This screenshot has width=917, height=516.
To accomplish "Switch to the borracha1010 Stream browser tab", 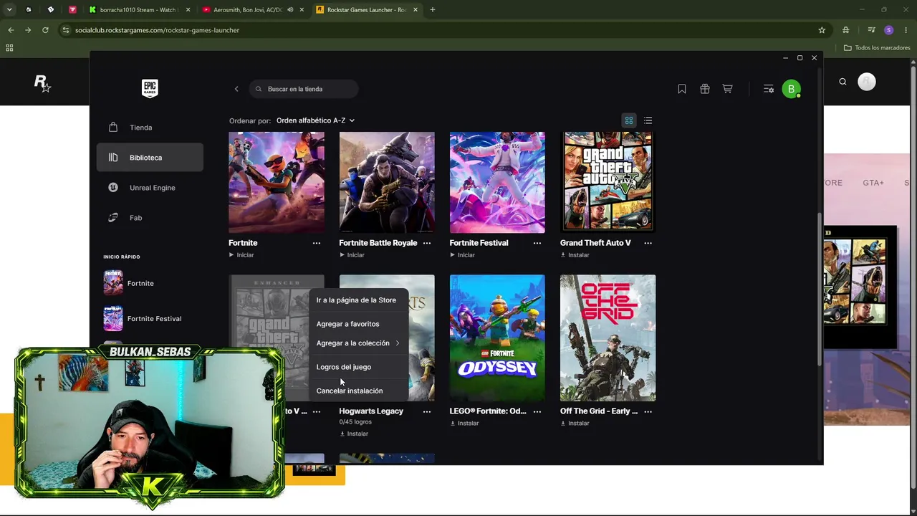I will [x=138, y=10].
